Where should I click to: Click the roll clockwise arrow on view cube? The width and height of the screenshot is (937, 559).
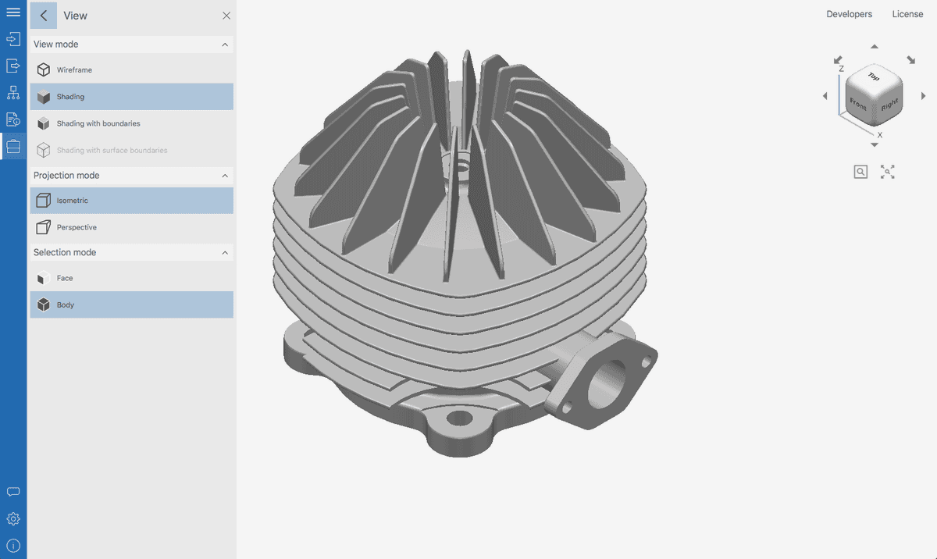click(911, 60)
